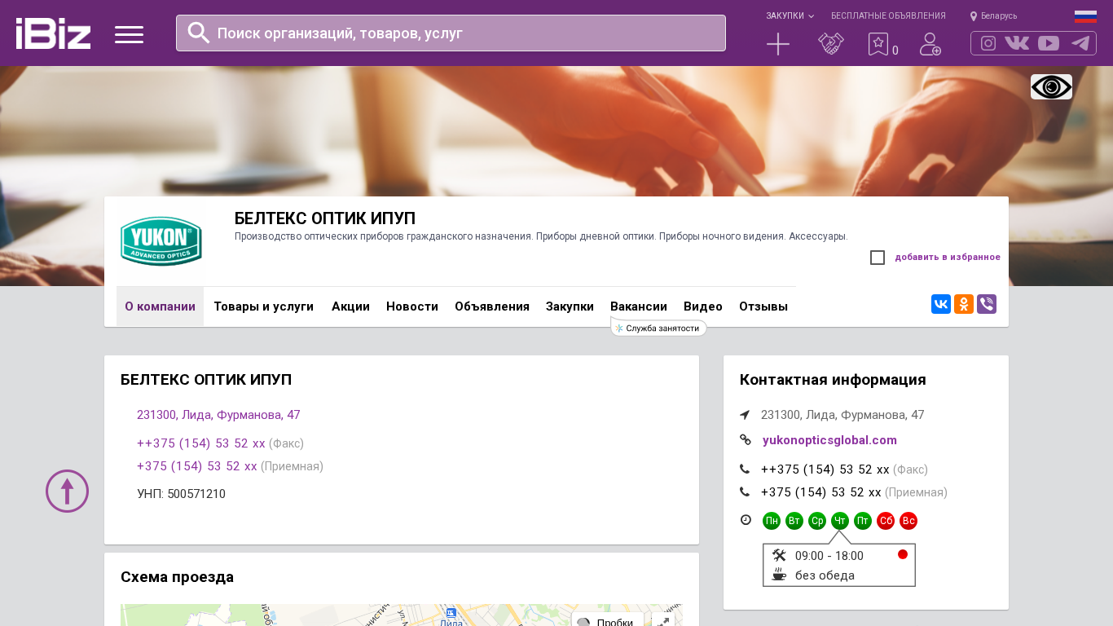
Task: Click the plus add icon in header
Action: 778,44
